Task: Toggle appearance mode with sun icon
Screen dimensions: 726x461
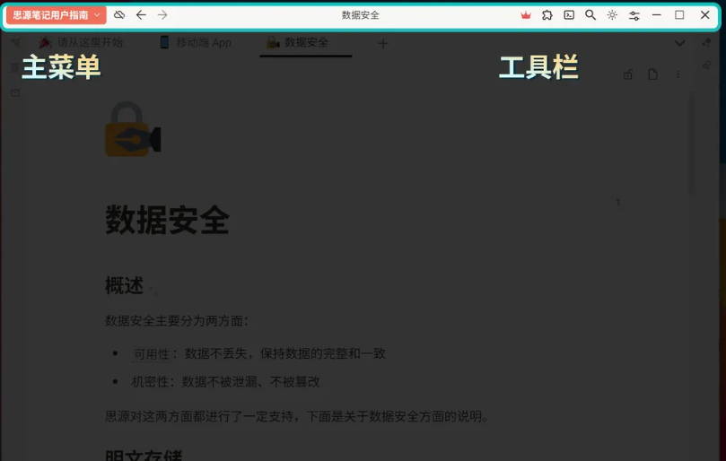Action: 612,15
